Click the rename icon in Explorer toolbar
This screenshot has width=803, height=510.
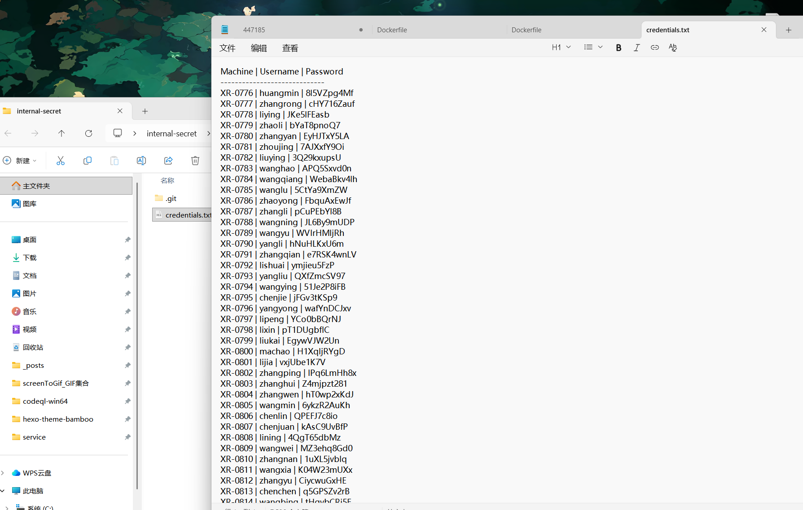coord(141,161)
